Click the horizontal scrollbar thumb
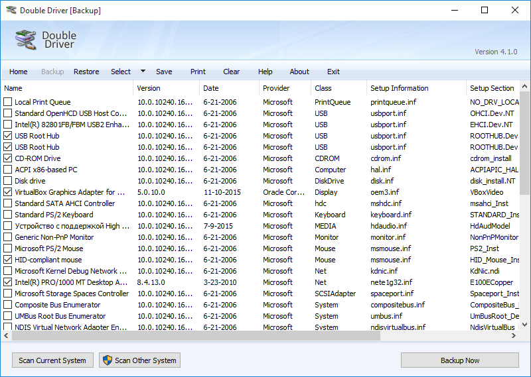531x377 pixels. pos(196,335)
